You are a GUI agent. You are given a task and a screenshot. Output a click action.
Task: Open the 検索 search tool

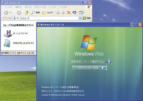[x=35, y=13]
